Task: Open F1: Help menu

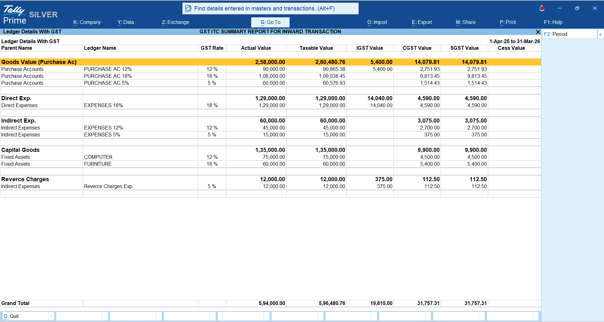Action: pos(553,22)
